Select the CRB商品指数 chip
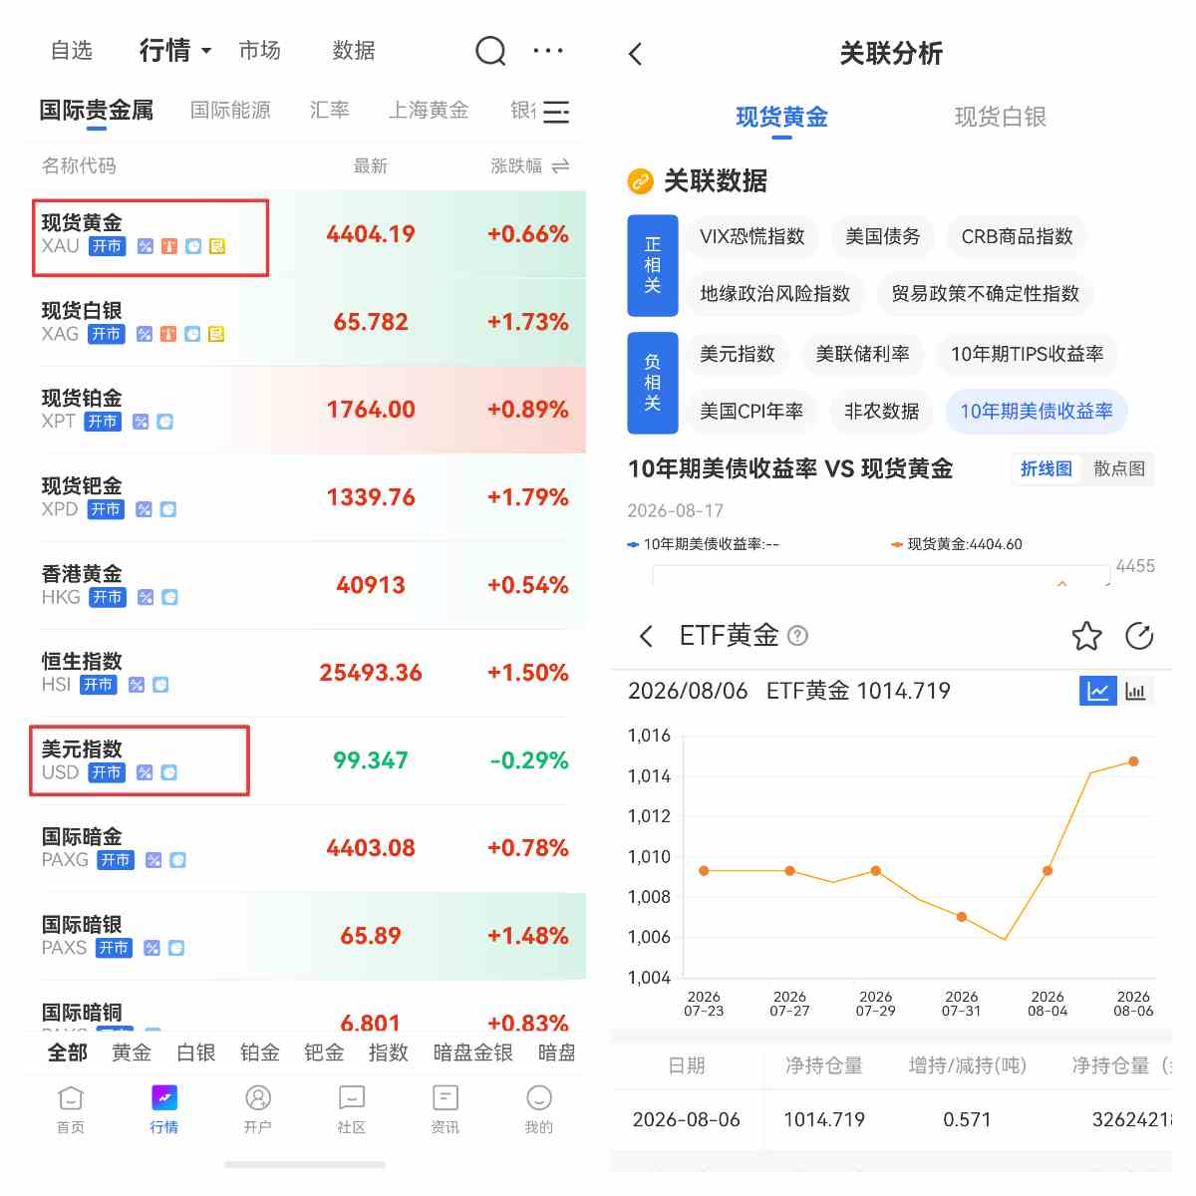Viewport: 1196px width, 1196px height. coord(1018,236)
